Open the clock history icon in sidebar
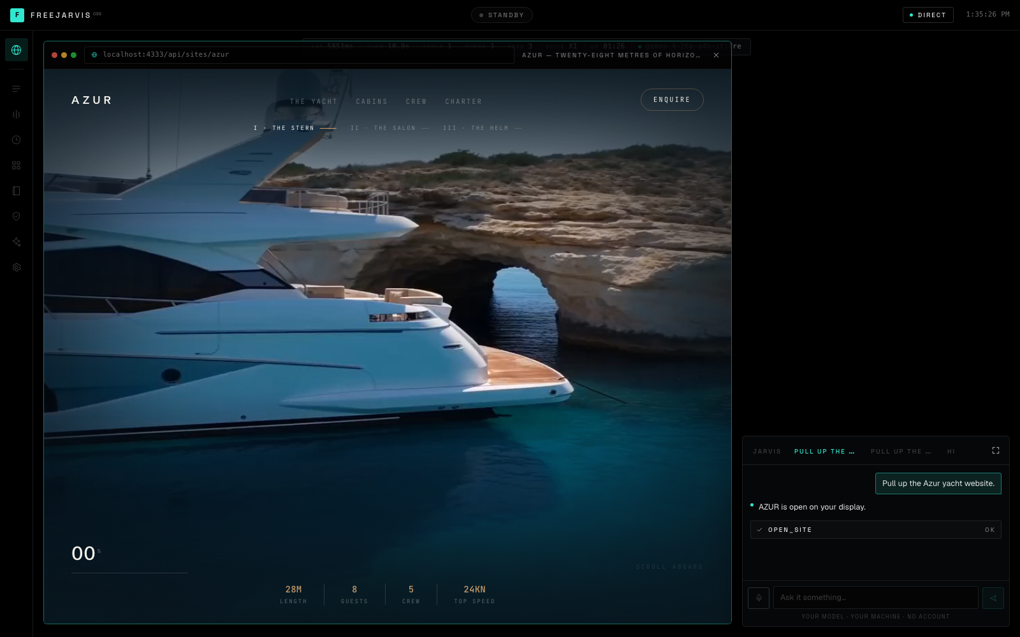Viewport: 1020px width, 637px height. coord(17,140)
